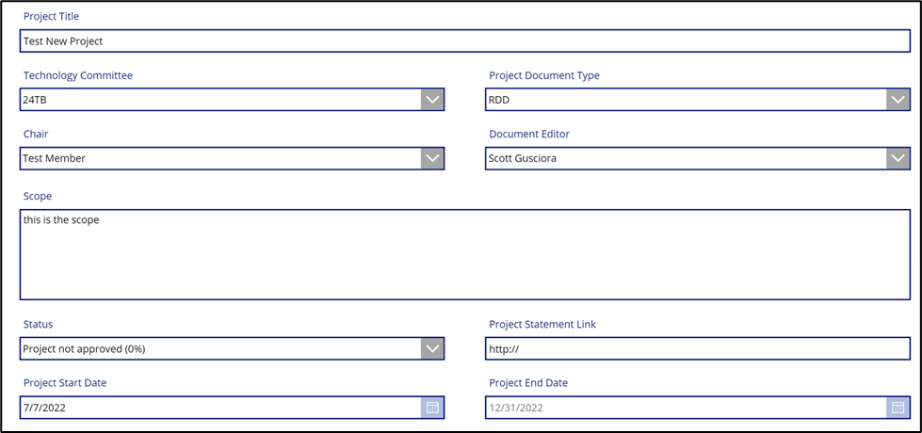Click the Project End Date text box
Viewport: 922px width, 433px height.
point(685,408)
